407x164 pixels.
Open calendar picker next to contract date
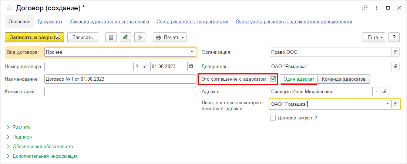click(191, 66)
